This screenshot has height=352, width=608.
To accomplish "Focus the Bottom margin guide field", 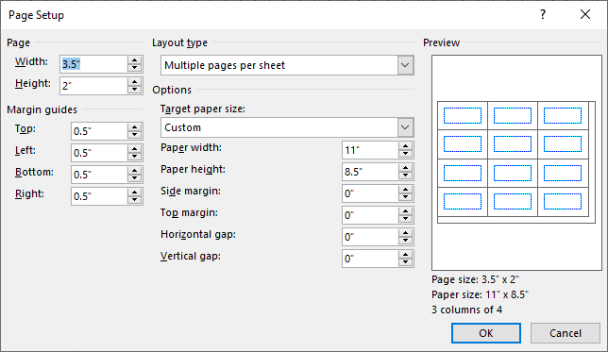I will point(99,175).
